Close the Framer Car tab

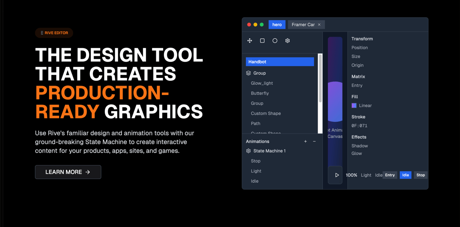[319, 25]
